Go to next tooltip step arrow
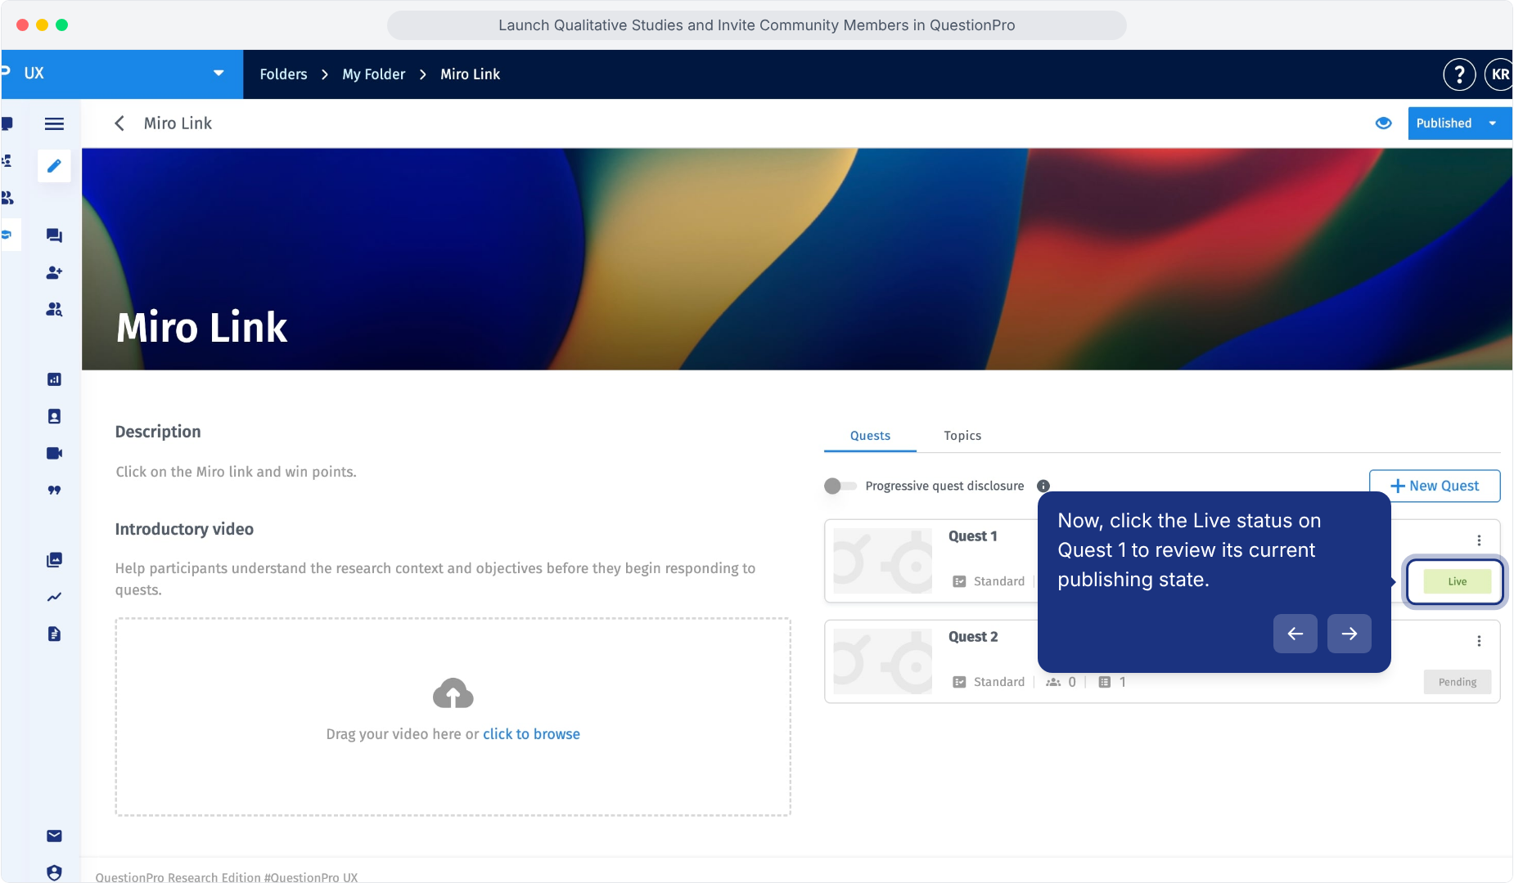Image resolution: width=1514 pixels, height=883 pixels. tap(1350, 634)
